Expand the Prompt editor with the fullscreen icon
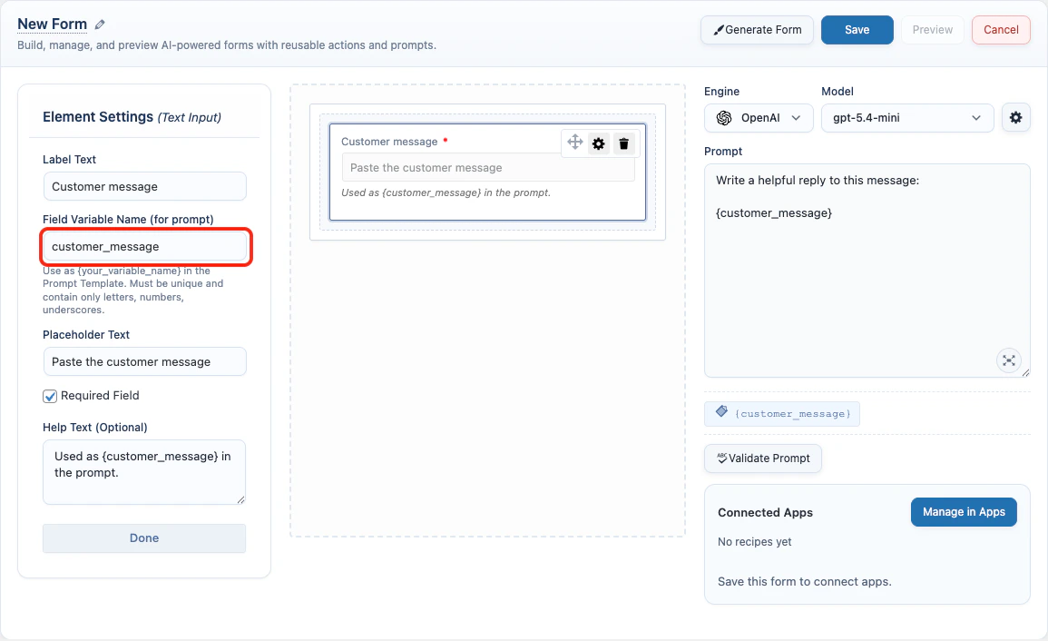The image size is (1048, 641). tap(1009, 360)
